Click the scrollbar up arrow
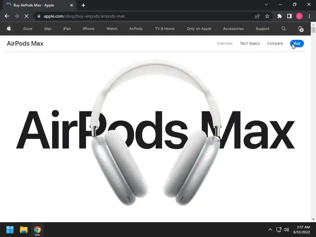The width and height of the screenshot is (316, 237). [x=313, y=24]
